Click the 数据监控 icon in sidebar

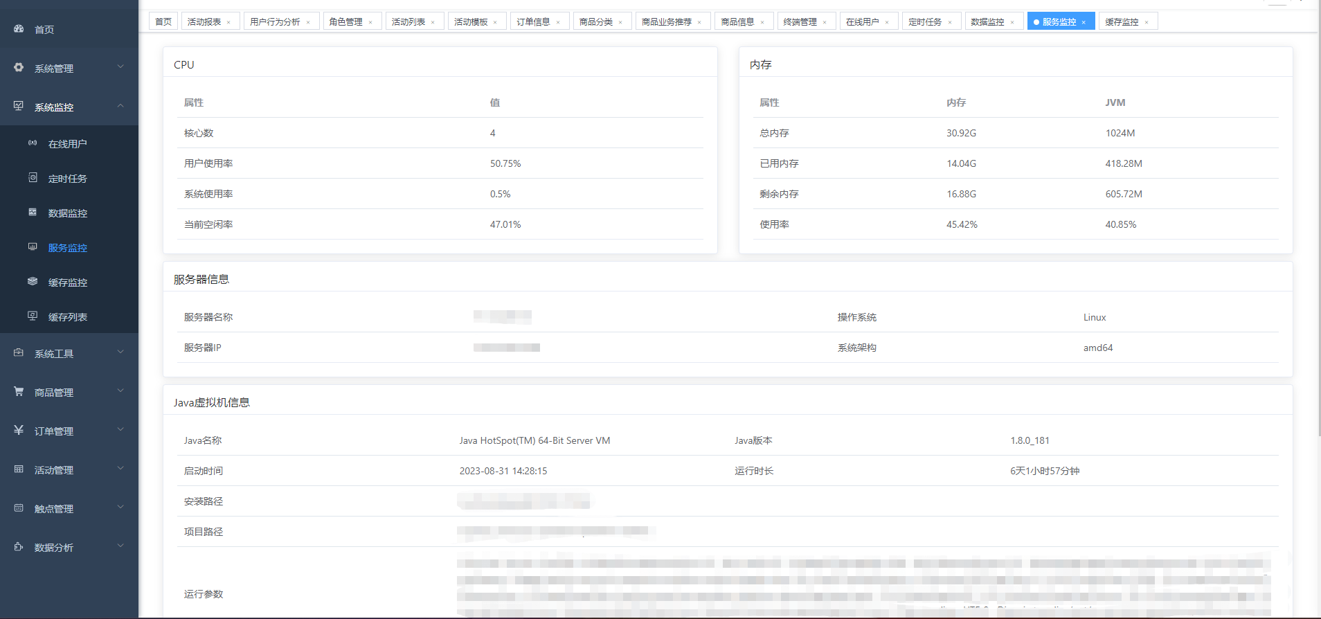[33, 213]
